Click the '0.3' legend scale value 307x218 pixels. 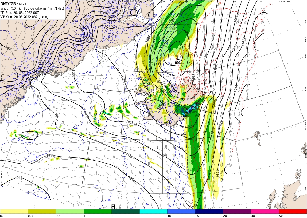tap(30, 216)
